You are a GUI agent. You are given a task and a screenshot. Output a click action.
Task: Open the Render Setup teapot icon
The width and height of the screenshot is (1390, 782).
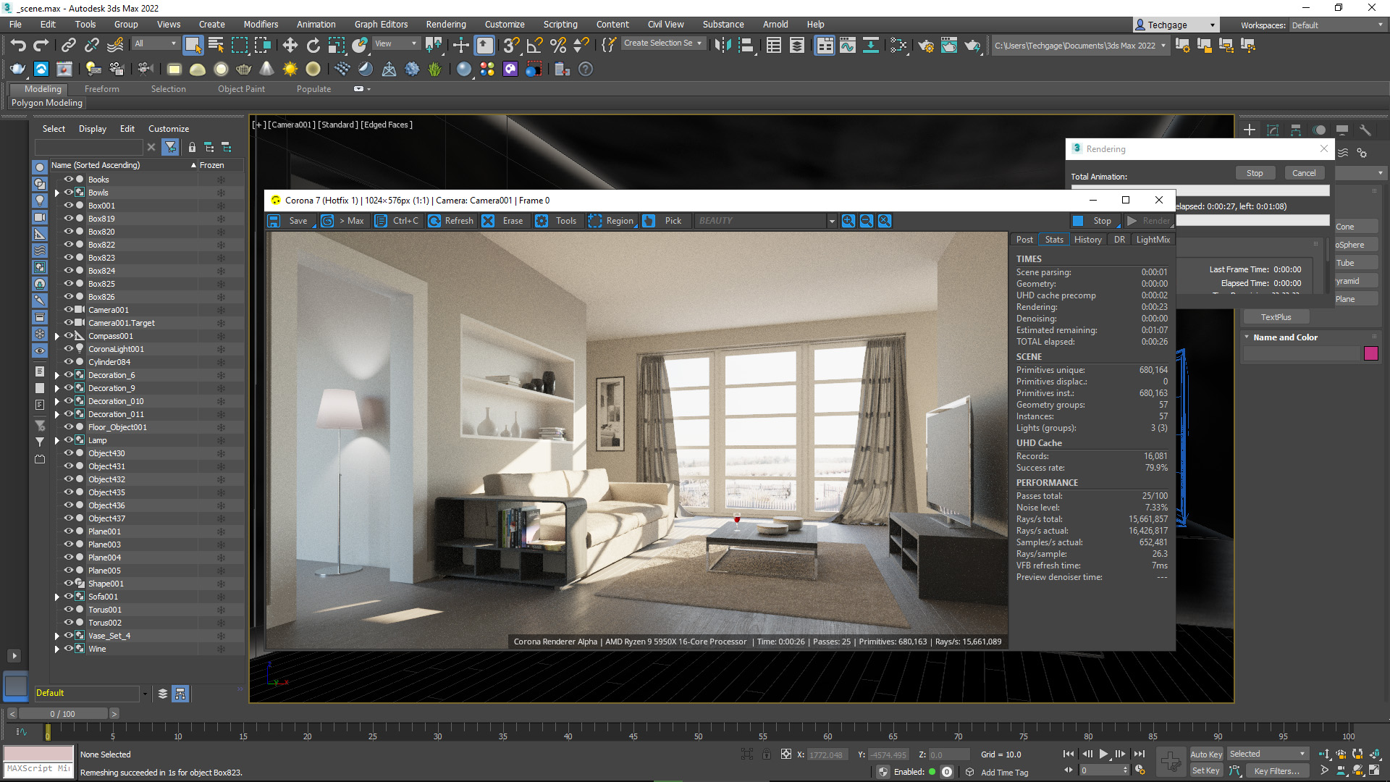tap(925, 46)
